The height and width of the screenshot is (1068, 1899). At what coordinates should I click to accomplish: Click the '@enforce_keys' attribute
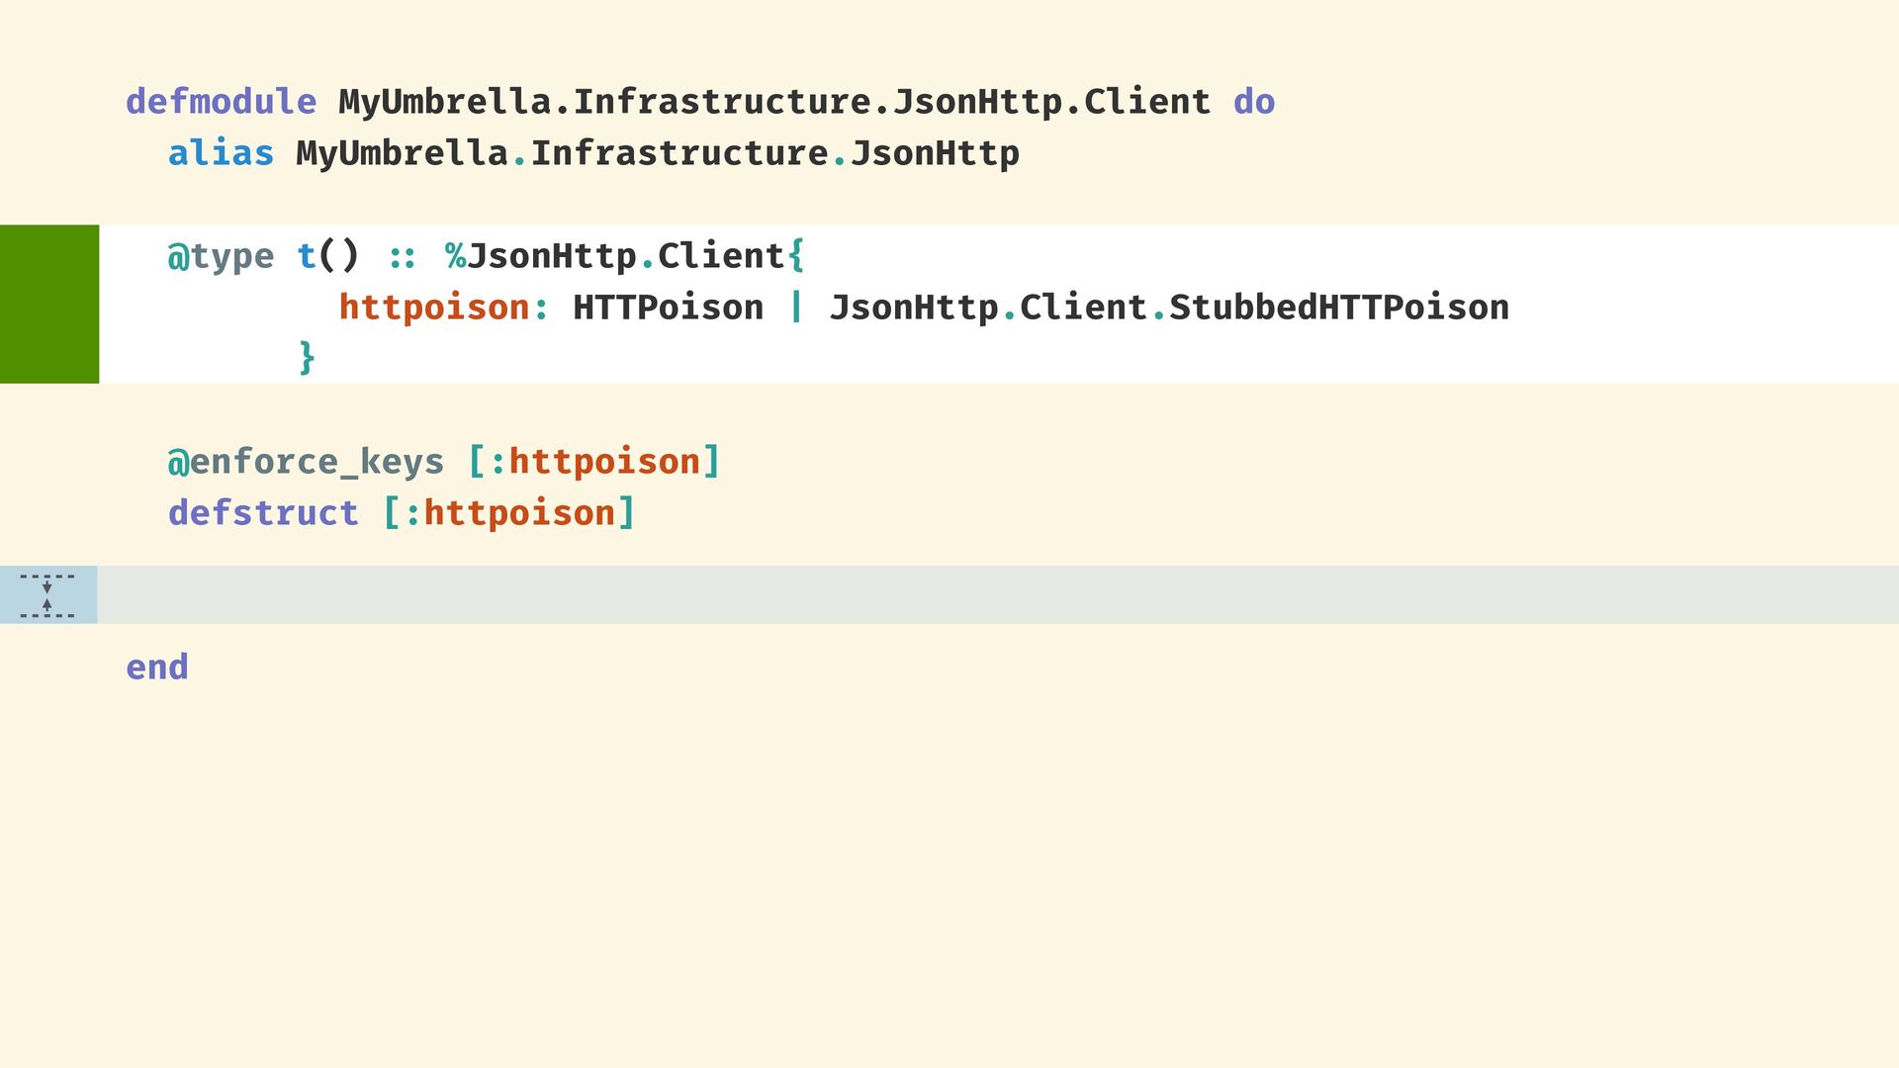pos(306,462)
